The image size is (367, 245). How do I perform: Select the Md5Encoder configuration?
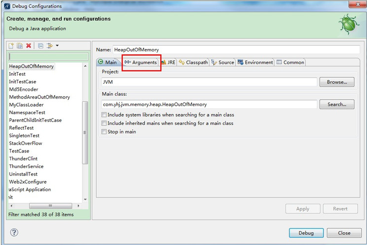pyautogui.click(x=24, y=89)
